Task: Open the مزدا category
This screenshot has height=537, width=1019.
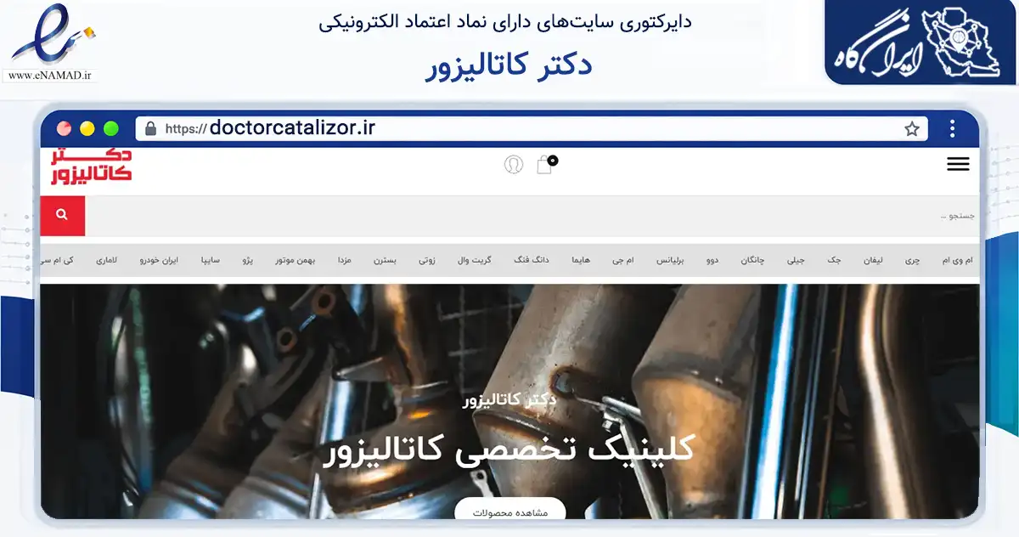Action: coord(345,260)
